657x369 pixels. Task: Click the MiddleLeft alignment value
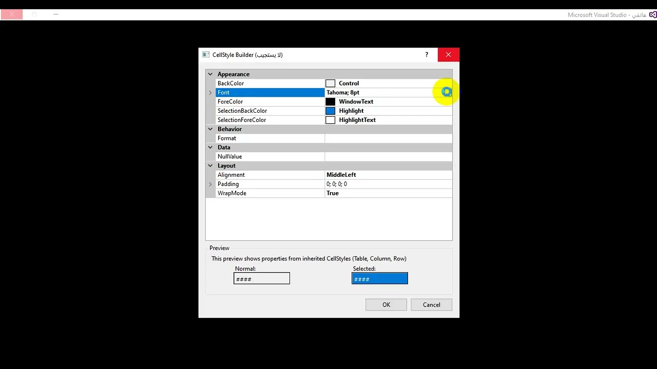coord(341,175)
